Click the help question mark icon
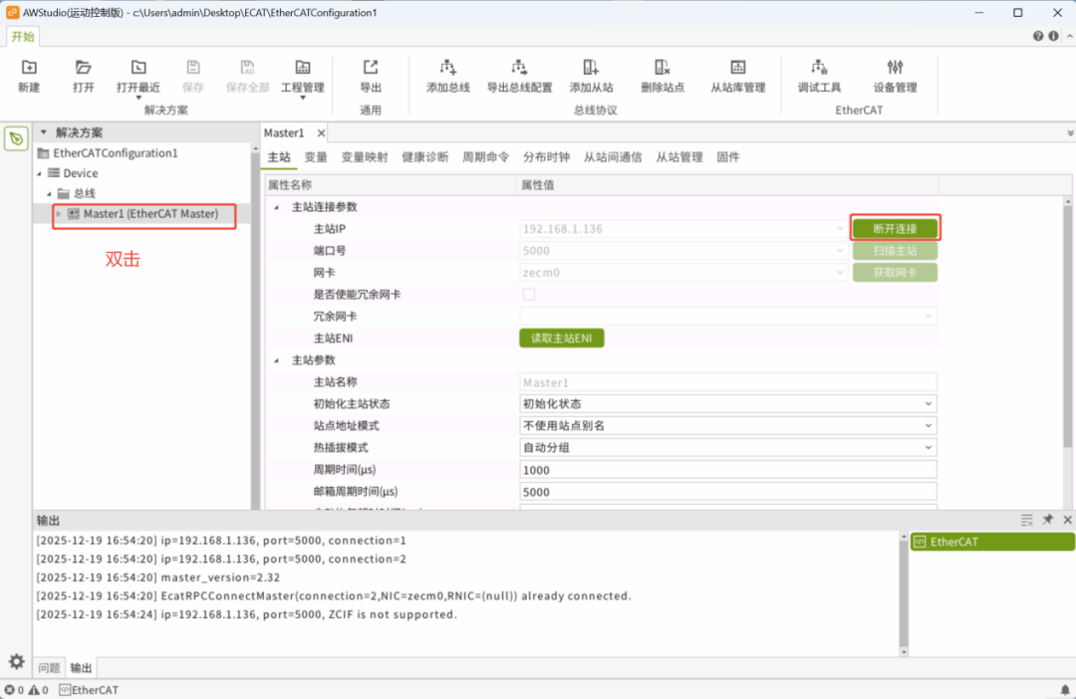The width and height of the screenshot is (1076, 699). coord(1038,36)
